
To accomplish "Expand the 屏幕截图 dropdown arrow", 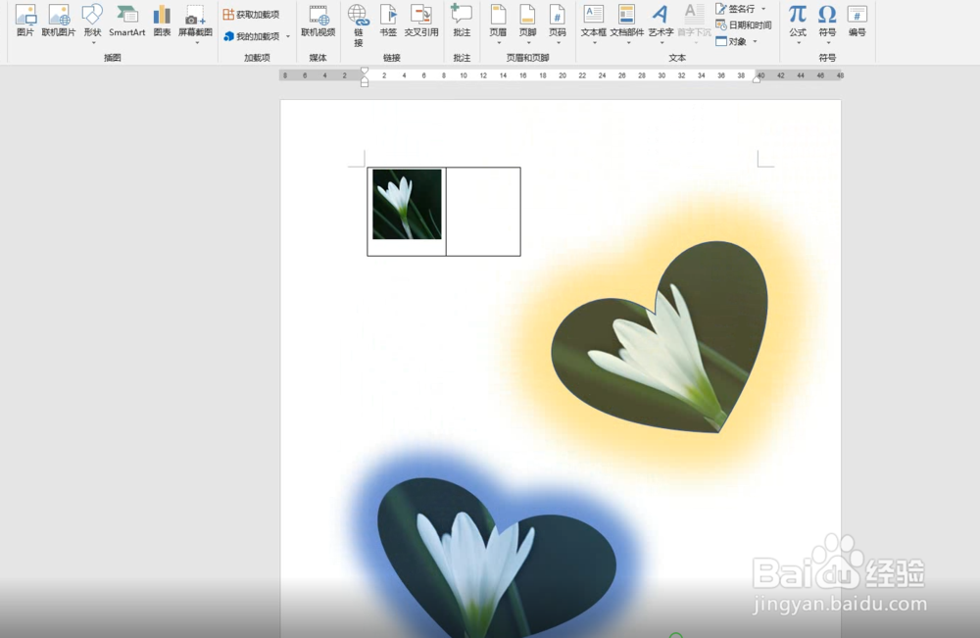I will [x=197, y=42].
